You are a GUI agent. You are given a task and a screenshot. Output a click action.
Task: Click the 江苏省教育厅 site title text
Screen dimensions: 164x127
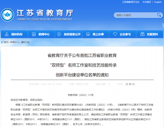pos(45,13)
